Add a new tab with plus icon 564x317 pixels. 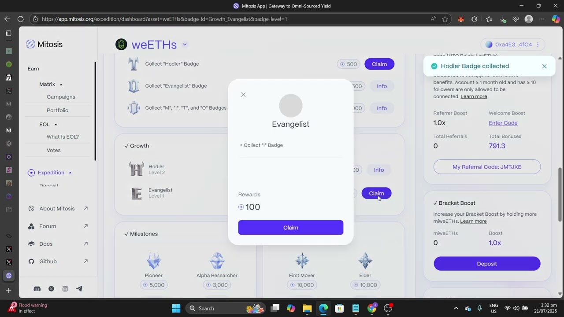point(8,291)
